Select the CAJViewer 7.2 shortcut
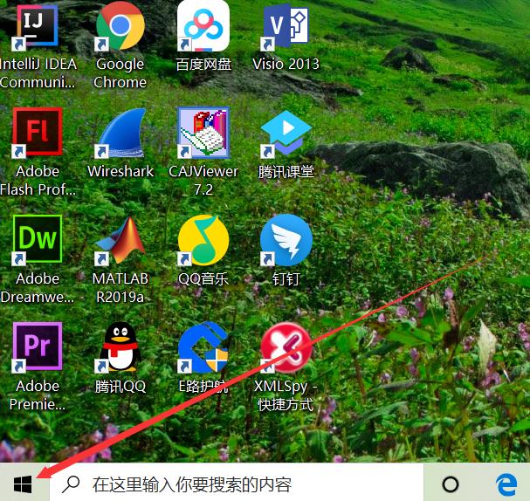 [x=203, y=133]
